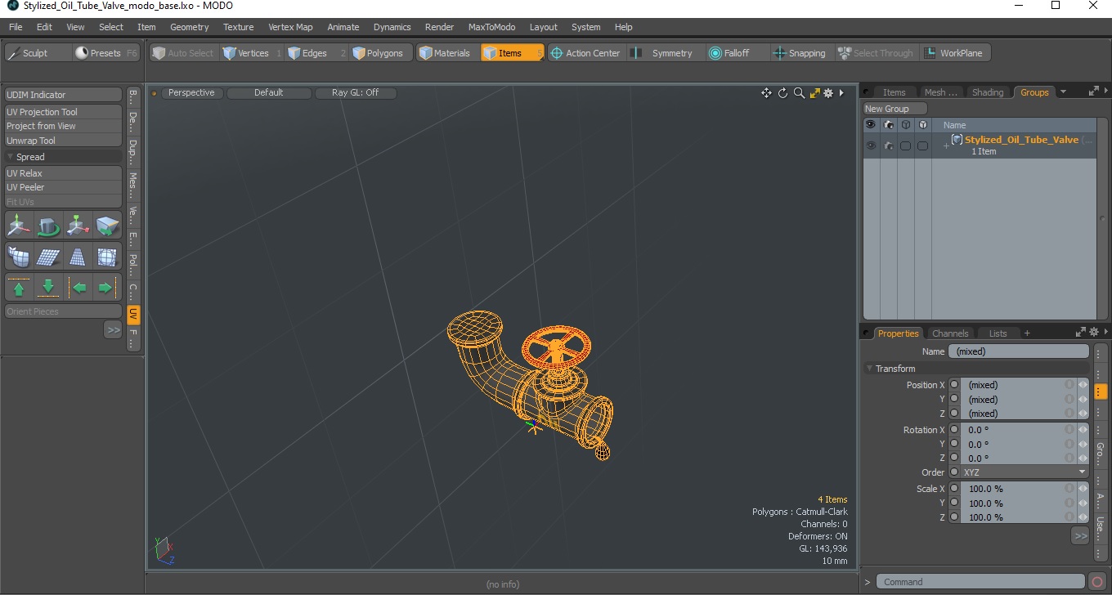The width and height of the screenshot is (1112, 595).
Task: Toggle the Snapping button
Action: pyautogui.click(x=800, y=53)
